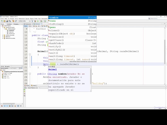The image size is (167, 125).
Task: Click the Javadoc popup forward arrow
Action: [x=51, y=67]
